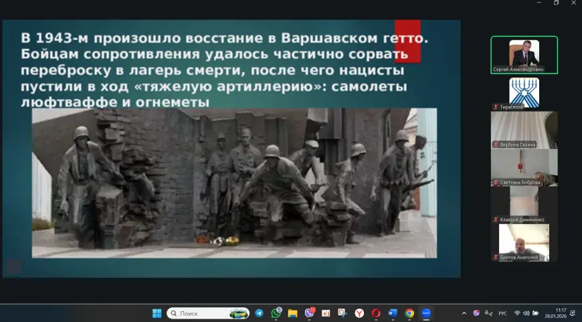Open the volume speaker tray icon

click(x=526, y=313)
